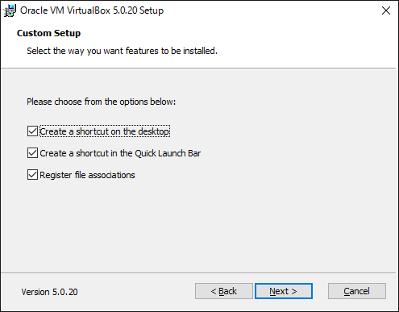399x312 pixels.
Task: Click the 'Create a shortcut on the desktop' label
Action: click(105, 131)
